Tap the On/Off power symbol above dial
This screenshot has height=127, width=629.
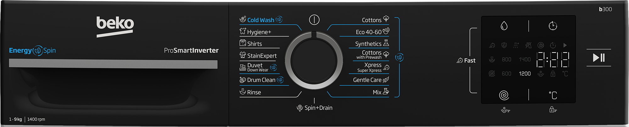coord(314,20)
